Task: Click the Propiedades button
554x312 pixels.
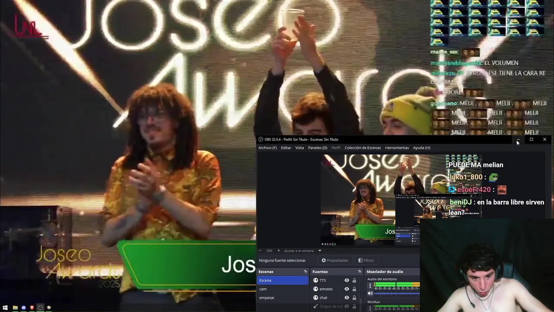Action: coord(335,260)
